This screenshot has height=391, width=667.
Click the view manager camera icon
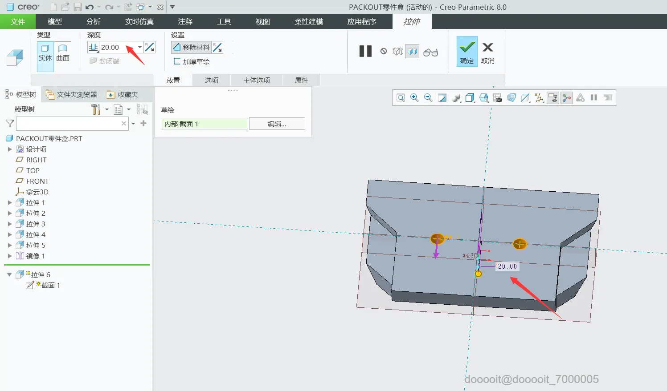pyautogui.click(x=498, y=98)
